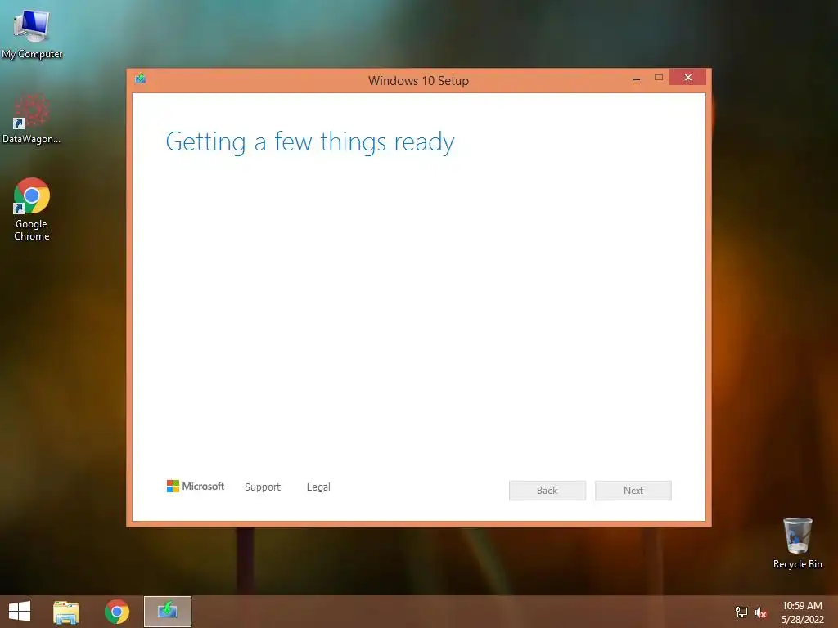The width and height of the screenshot is (838, 628).
Task: Click the Setup window title bar icon
Action: point(141,79)
